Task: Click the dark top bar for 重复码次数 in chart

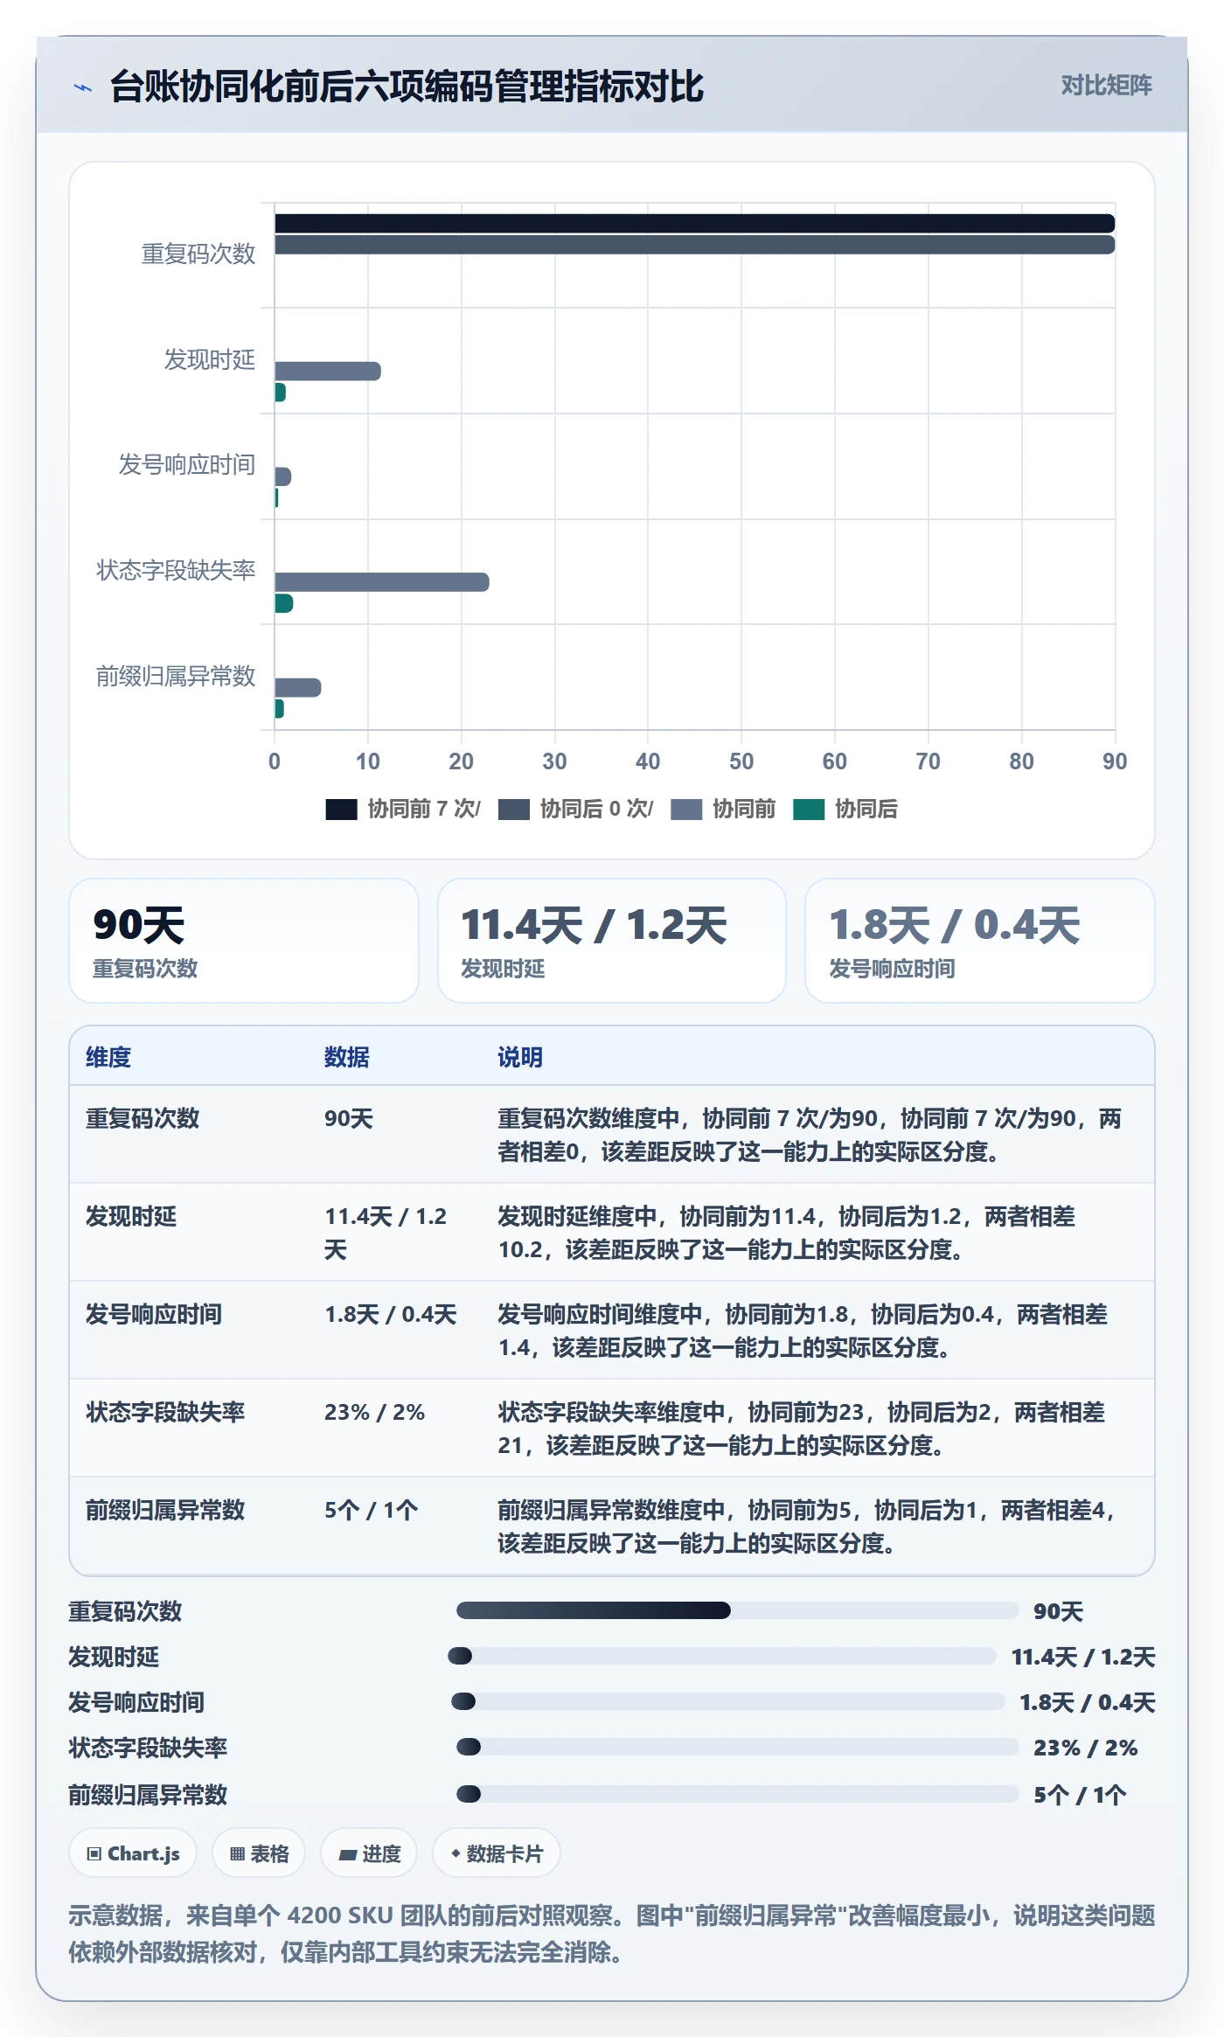Action: pos(695,223)
